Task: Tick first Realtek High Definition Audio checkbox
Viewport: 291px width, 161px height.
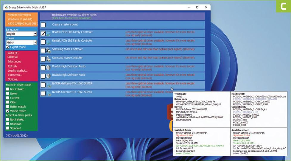Action: pos(43,67)
